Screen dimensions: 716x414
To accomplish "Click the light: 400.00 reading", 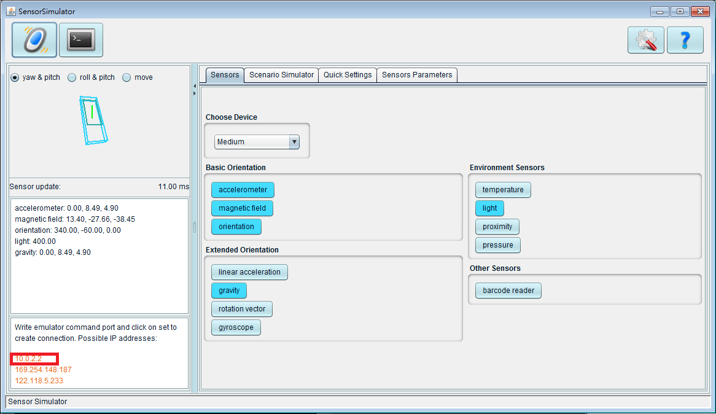I will pyautogui.click(x=35, y=241).
